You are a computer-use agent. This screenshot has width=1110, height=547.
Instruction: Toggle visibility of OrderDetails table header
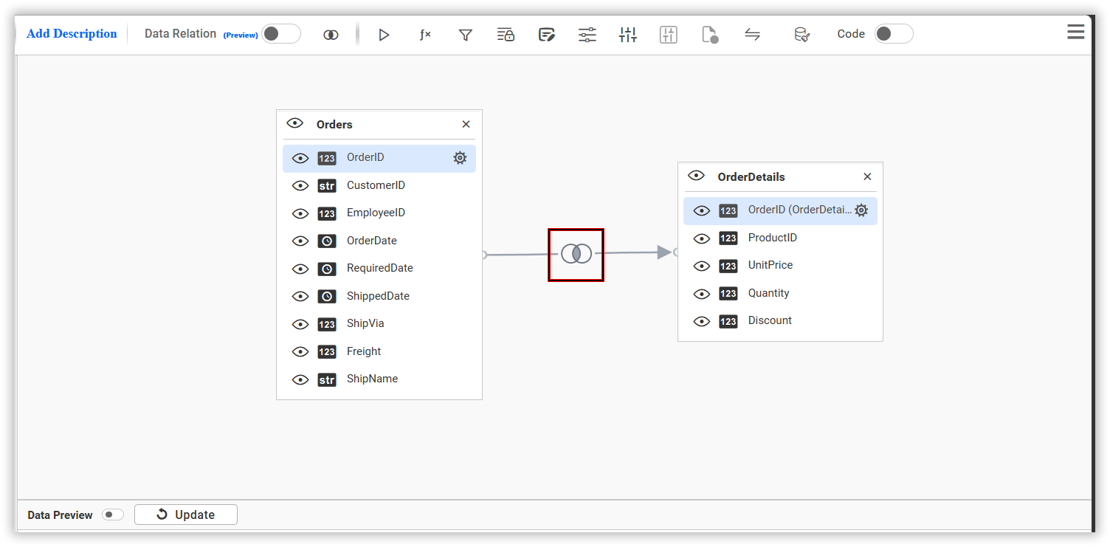click(696, 176)
